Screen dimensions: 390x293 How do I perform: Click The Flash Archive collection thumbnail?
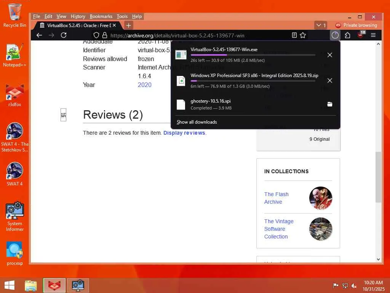321,198
